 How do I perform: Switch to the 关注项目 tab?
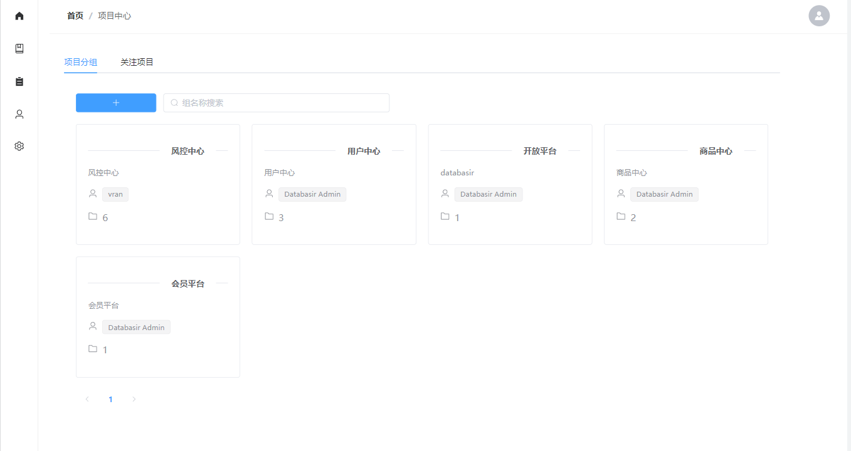click(137, 62)
